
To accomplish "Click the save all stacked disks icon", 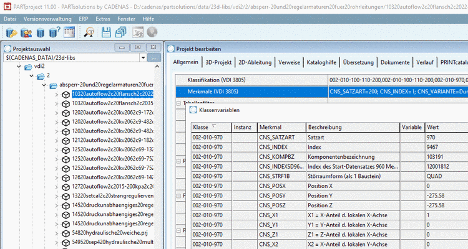I will 121,32.
